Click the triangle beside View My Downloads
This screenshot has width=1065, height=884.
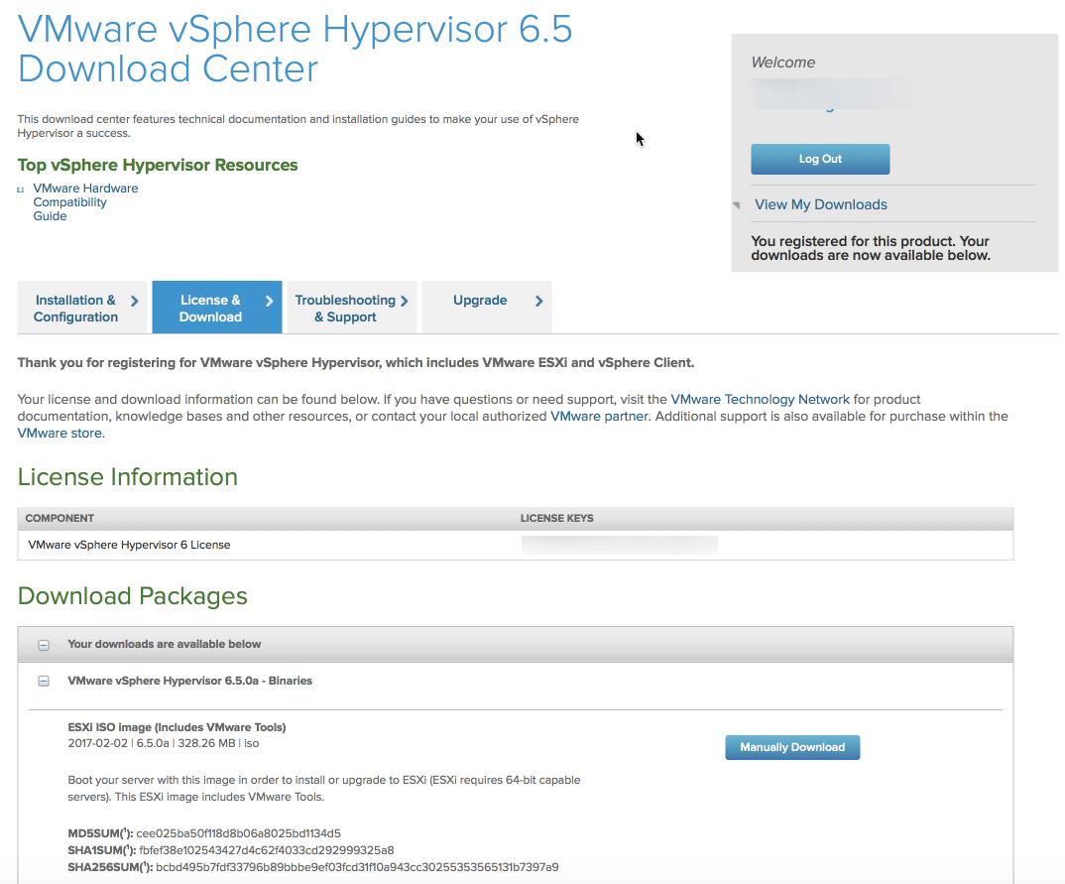737,205
